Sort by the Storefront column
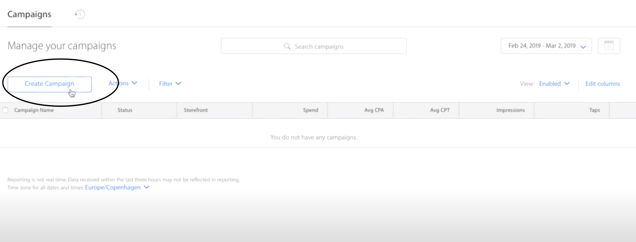 point(196,110)
